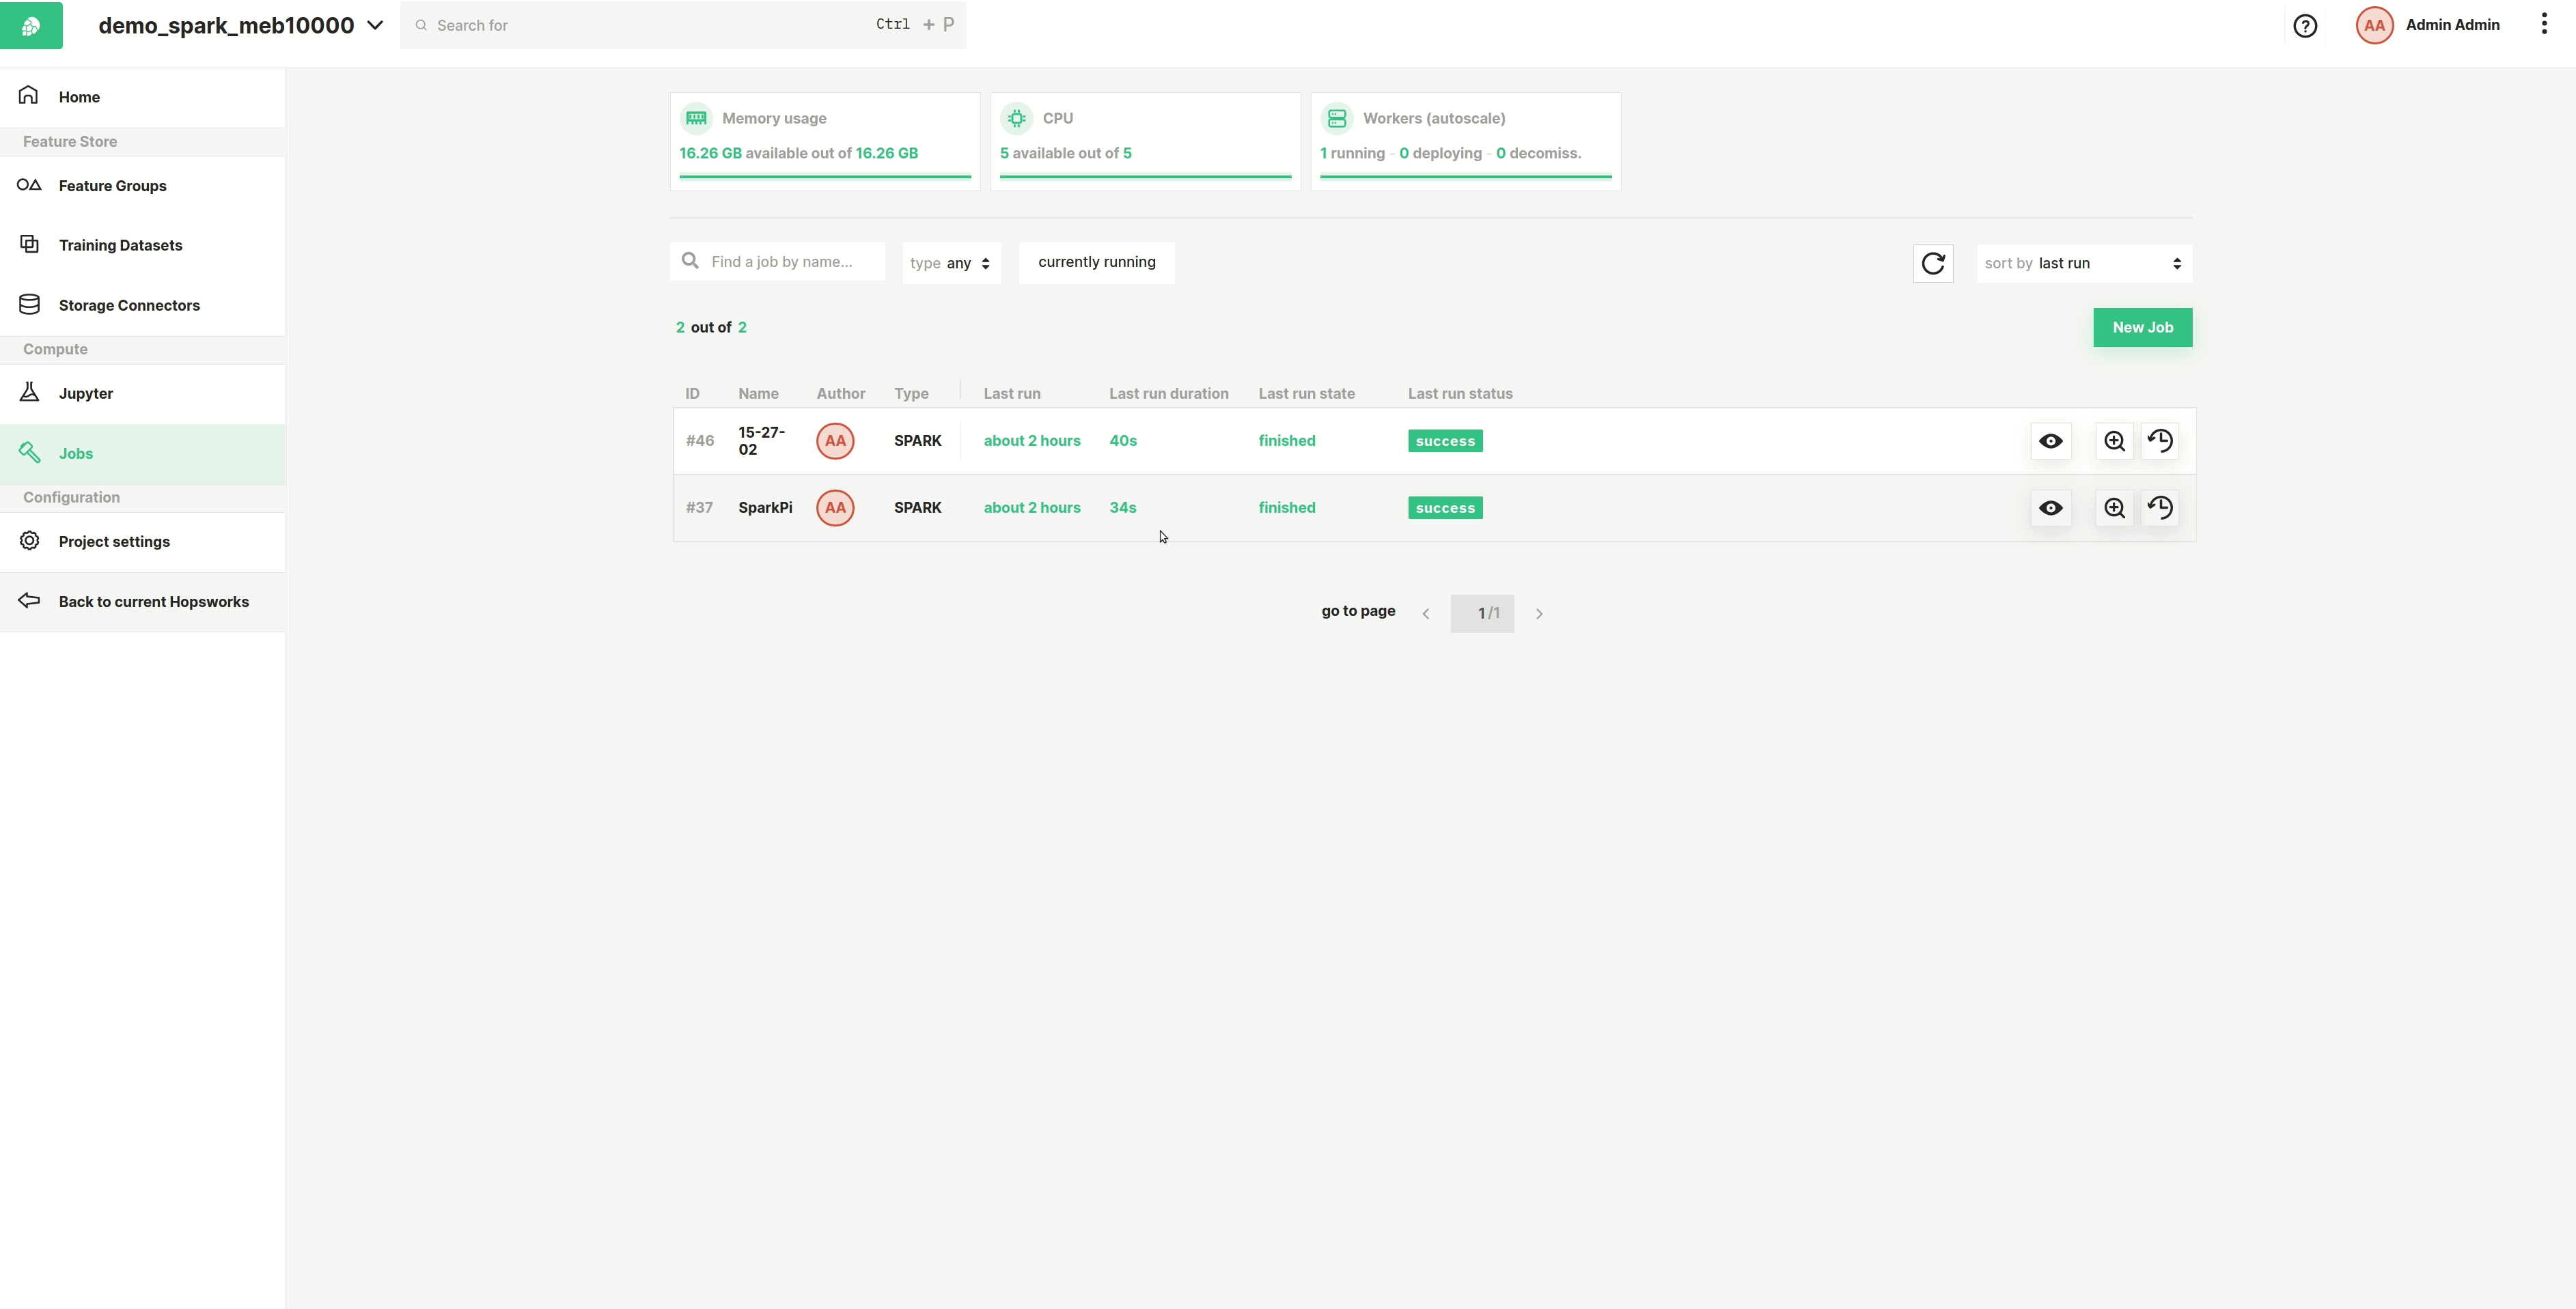Click the New Job button

click(x=2142, y=327)
